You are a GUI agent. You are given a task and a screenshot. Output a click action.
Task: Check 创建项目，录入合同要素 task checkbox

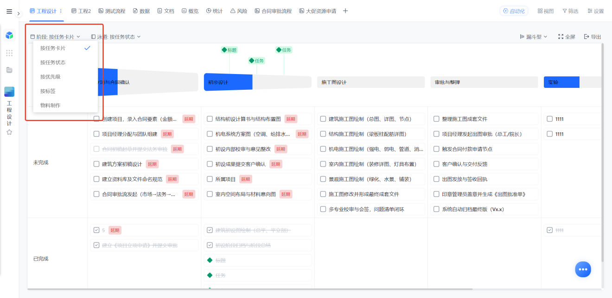[96, 119]
